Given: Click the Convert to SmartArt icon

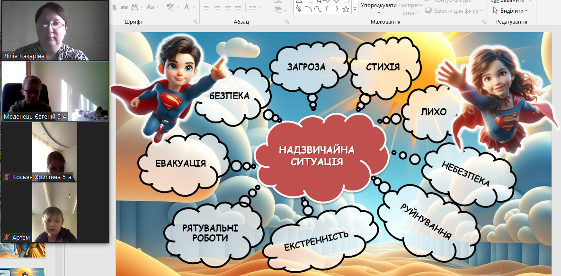Looking at the screenshot, I should tap(278, 10).
